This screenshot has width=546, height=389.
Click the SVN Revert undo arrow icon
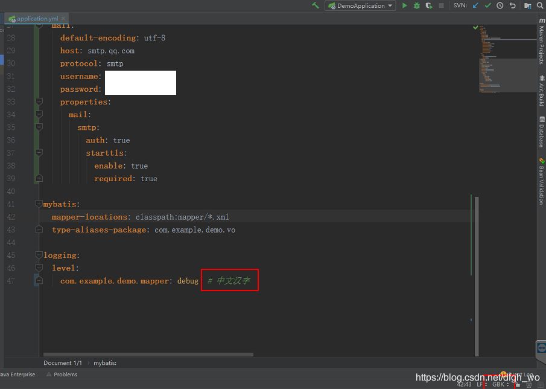coord(512,5)
